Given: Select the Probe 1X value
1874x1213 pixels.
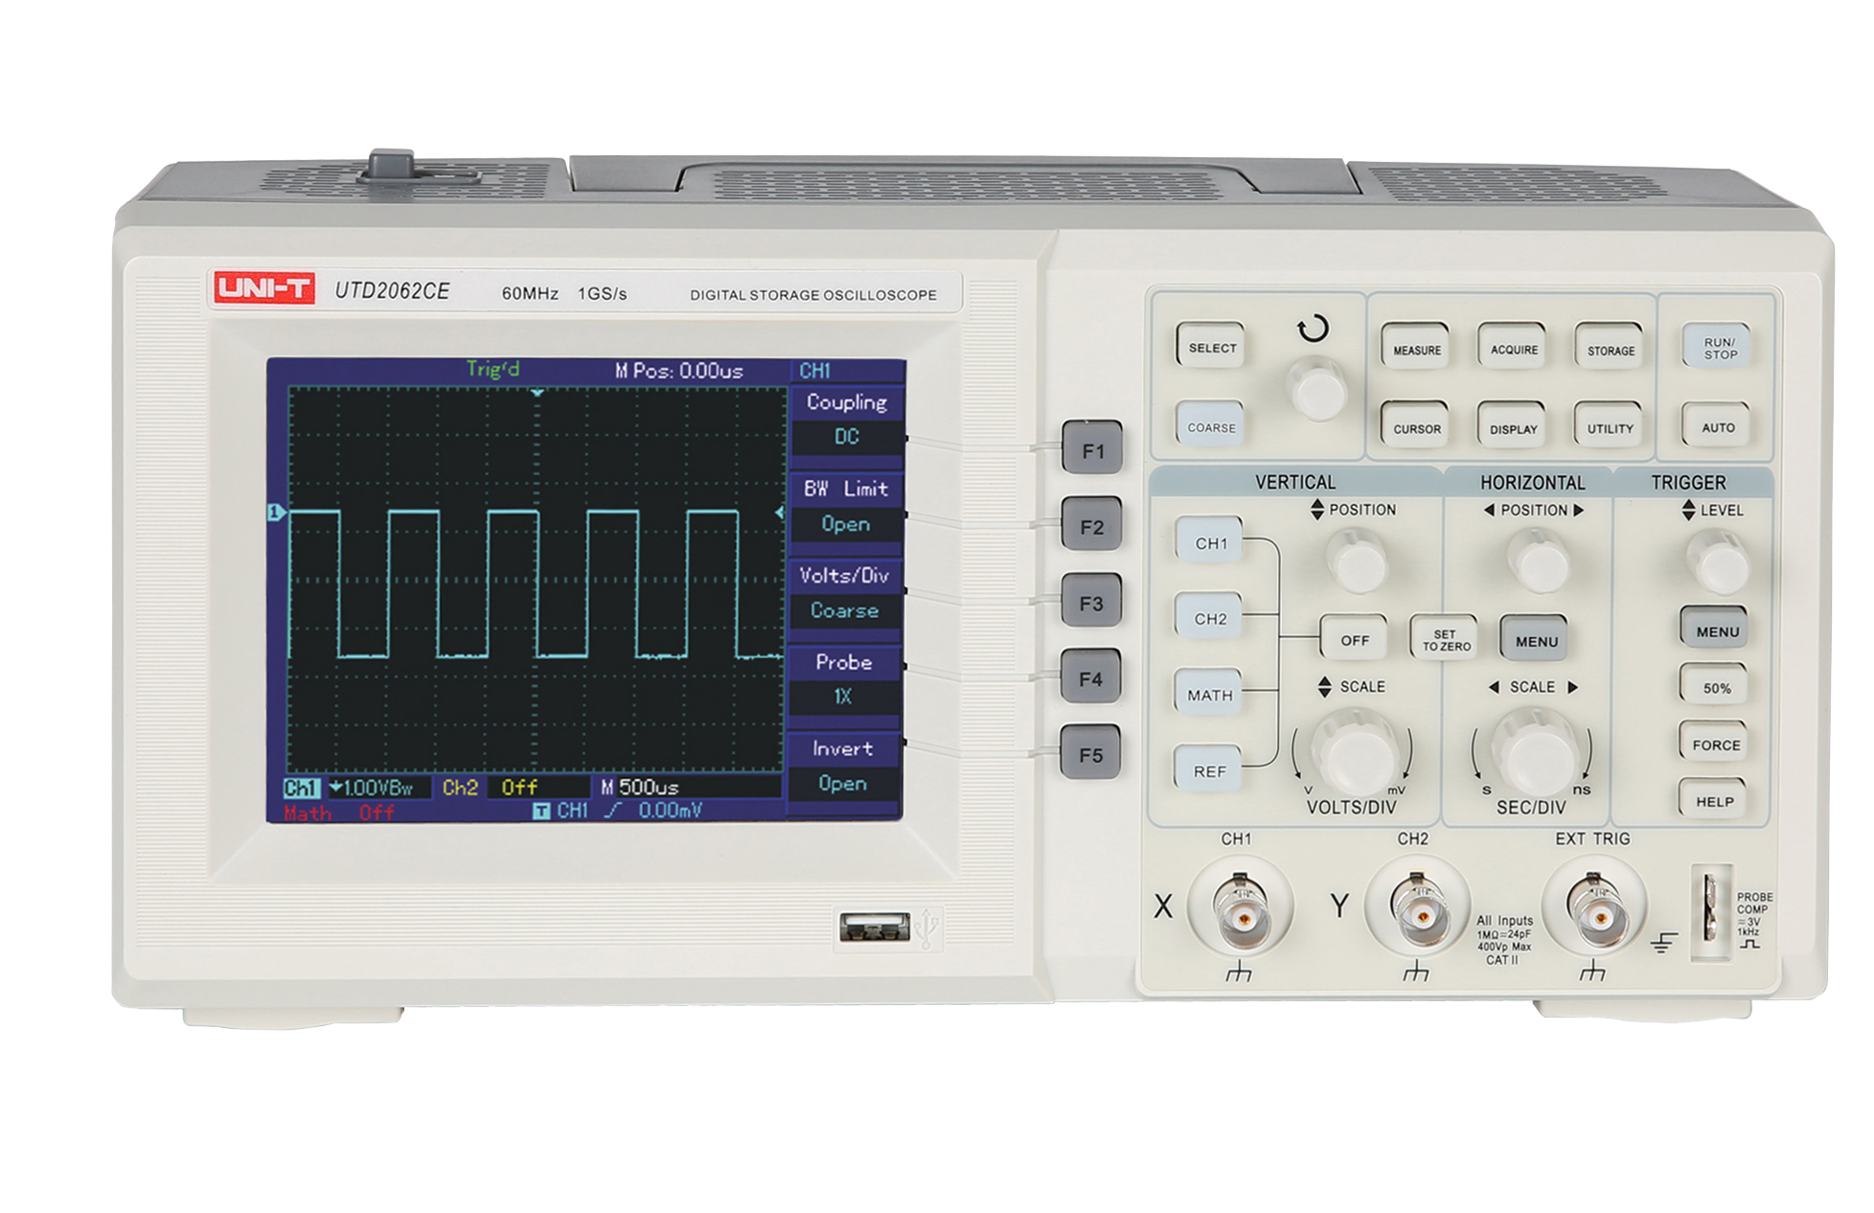Looking at the screenshot, I should (843, 697).
